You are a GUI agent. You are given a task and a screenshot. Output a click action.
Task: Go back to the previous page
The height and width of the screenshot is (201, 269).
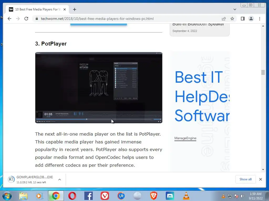[x=9, y=19]
